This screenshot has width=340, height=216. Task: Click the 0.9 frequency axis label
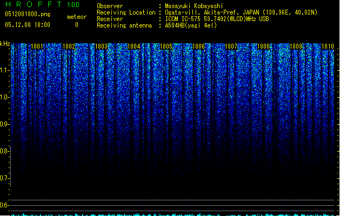tap(4, 124)
